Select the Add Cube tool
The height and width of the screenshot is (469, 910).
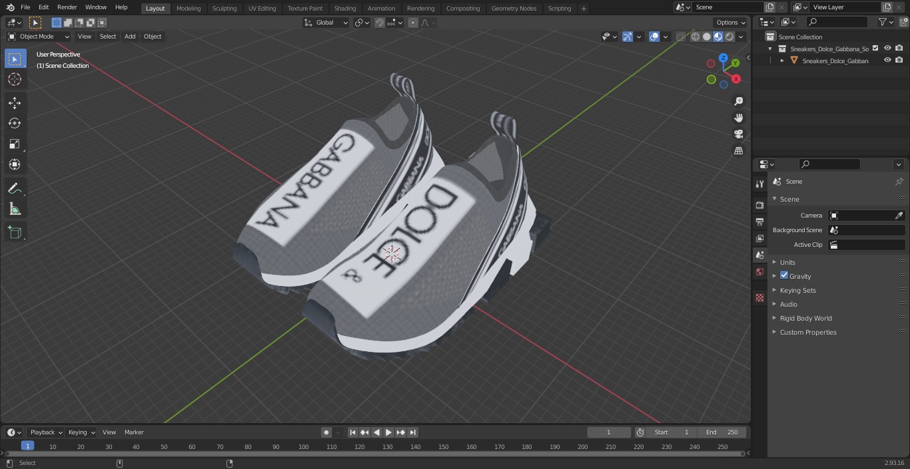coord(15,232)
